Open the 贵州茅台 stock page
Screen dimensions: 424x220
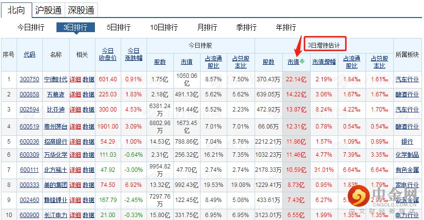point(55,127)
